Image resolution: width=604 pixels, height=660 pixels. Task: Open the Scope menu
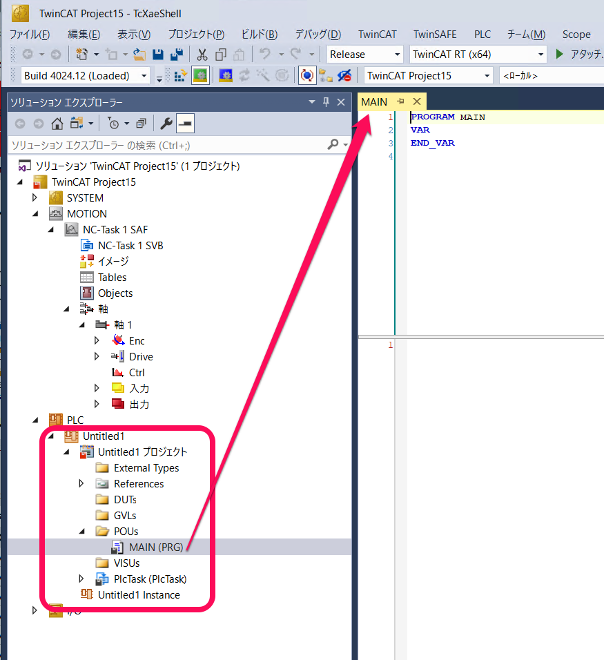(576, 34)
